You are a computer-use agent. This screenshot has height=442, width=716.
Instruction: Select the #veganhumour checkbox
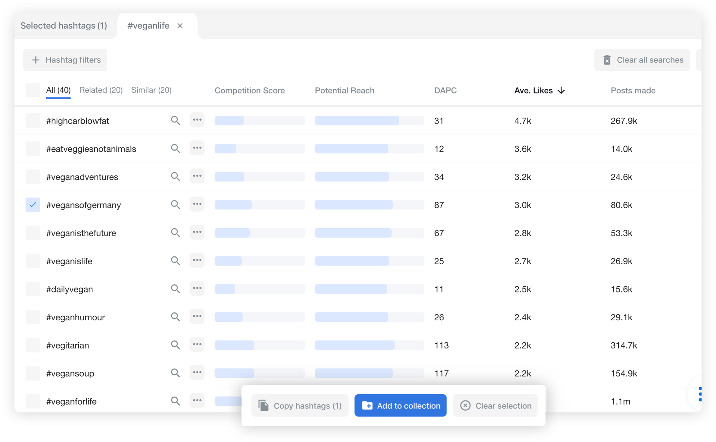[x=33, y=317]
